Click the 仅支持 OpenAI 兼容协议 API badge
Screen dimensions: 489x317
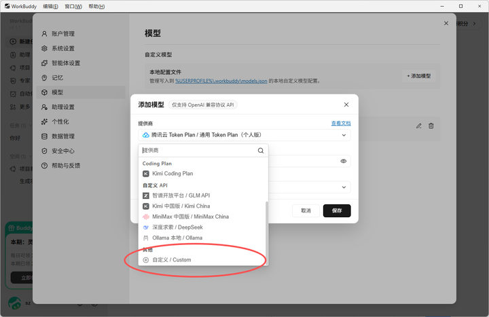(x=202, y=105)
